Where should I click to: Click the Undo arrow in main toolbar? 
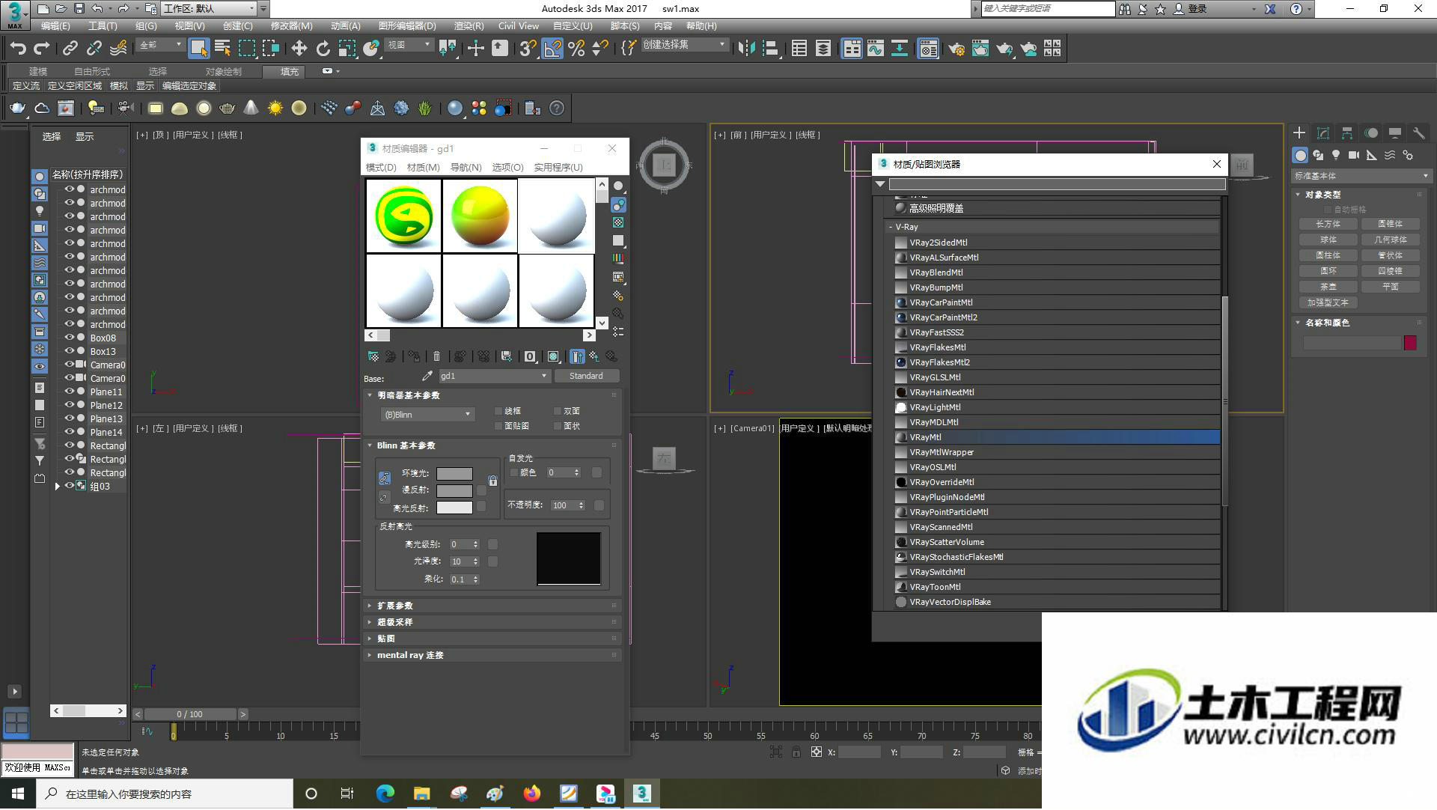(x=18, y=49)
